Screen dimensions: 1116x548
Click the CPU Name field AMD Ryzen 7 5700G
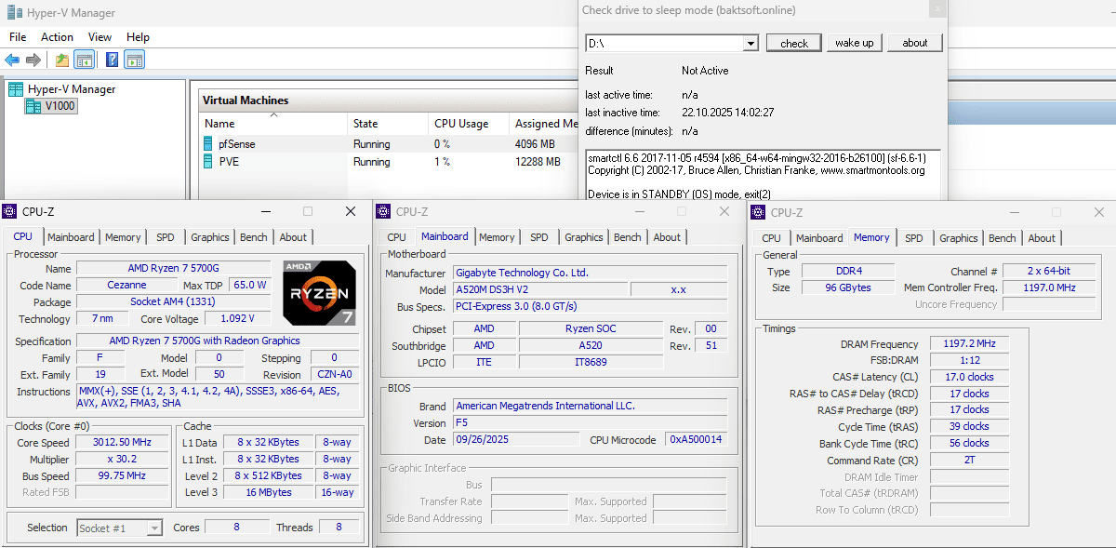(174, 269)
